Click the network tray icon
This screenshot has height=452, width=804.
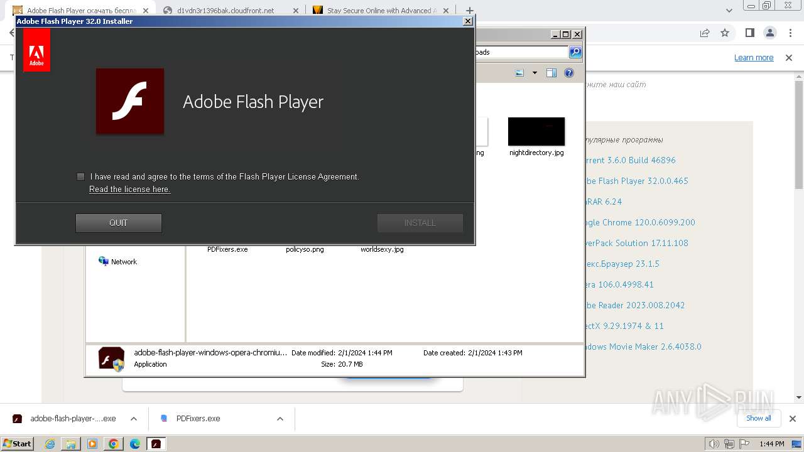click(x=729, y=444)
